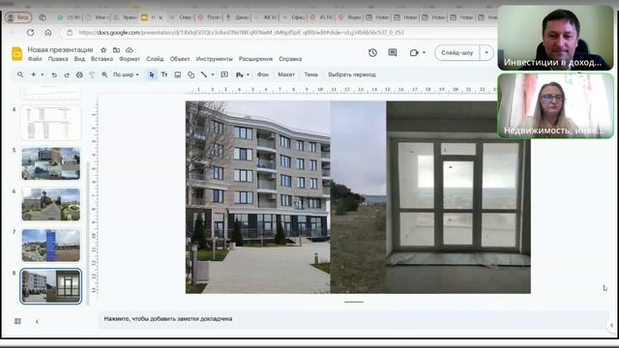Start the Слайд-шоу presentation
The width and height of the screenshot is (619, 348).
[457, 52]
